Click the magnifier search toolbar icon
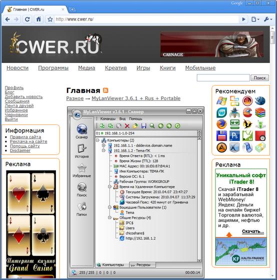 click(152, 126)
